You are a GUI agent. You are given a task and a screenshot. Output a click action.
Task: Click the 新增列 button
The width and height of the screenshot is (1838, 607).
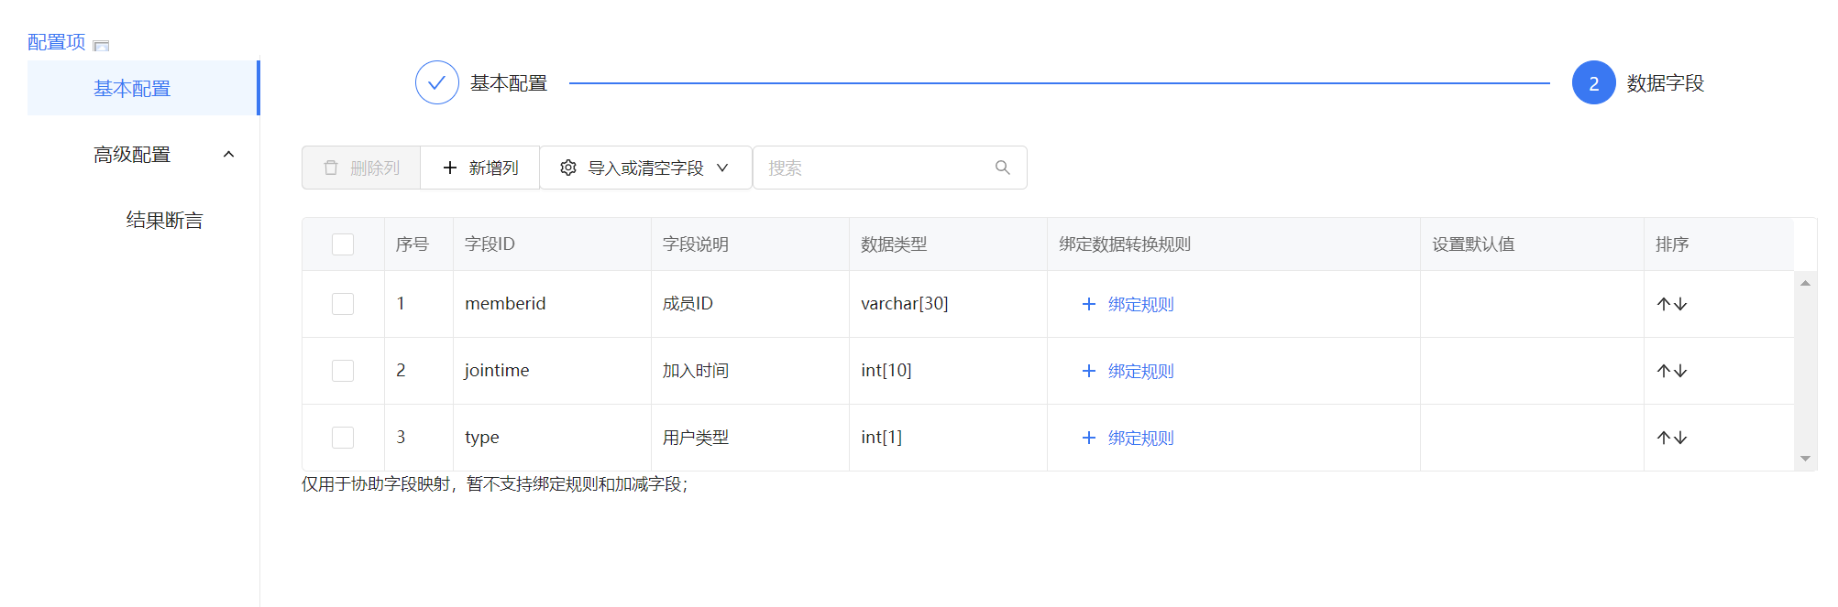point(480,168)
